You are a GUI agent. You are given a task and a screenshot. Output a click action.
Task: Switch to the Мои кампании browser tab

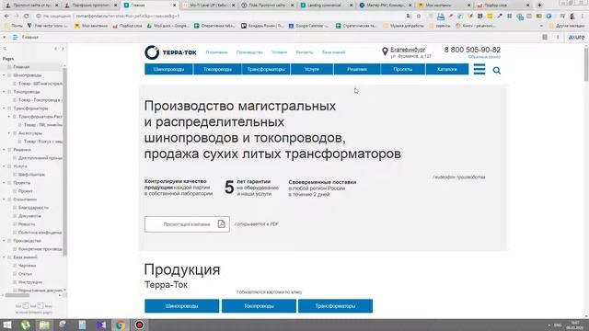(443, 6)
